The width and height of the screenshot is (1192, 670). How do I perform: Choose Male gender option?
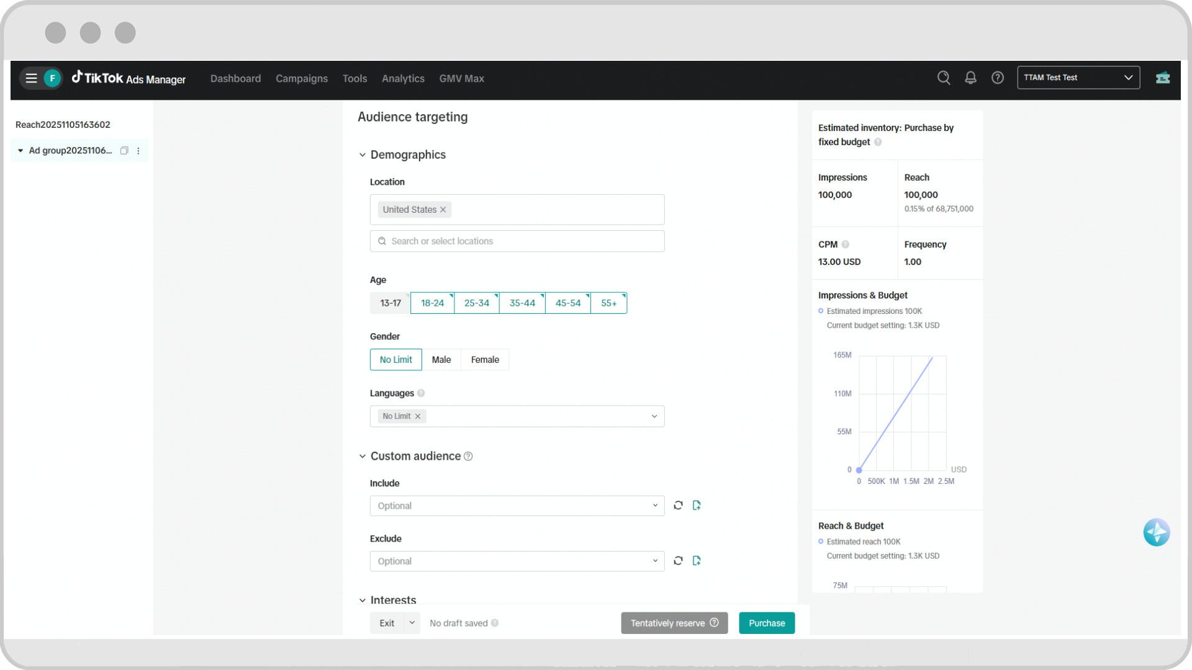click(441, 360)
